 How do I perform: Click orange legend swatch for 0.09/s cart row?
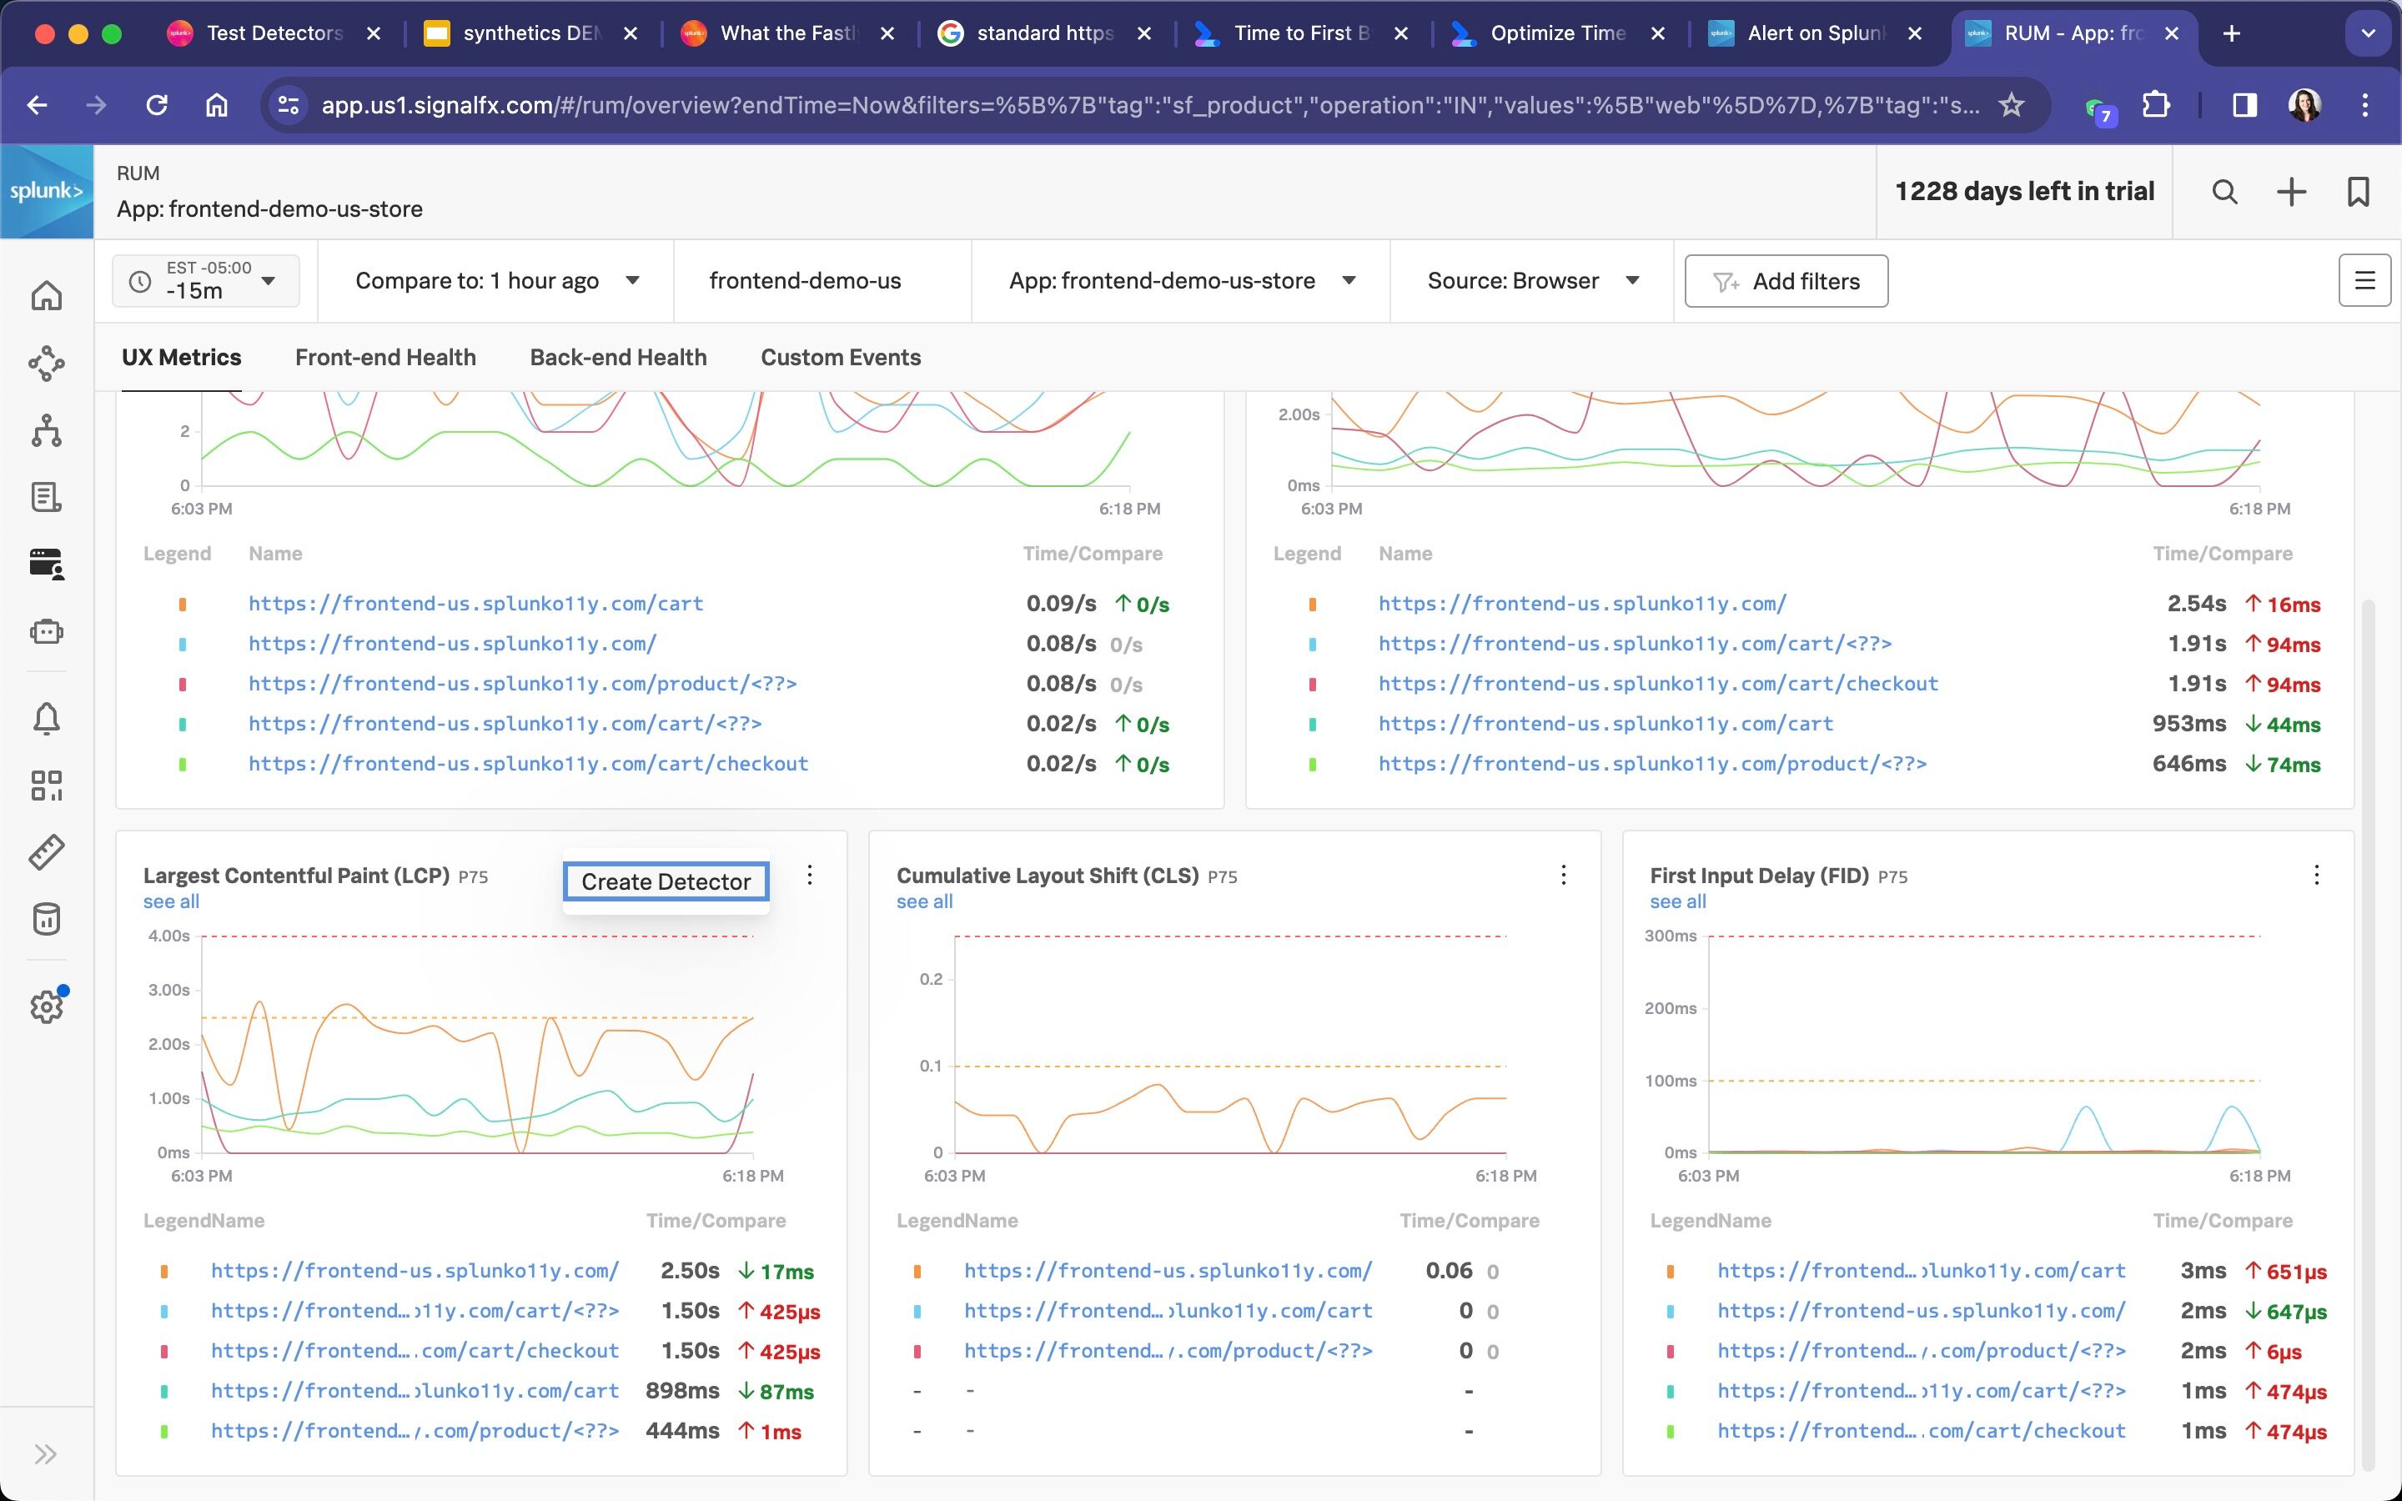coord(183,604)
